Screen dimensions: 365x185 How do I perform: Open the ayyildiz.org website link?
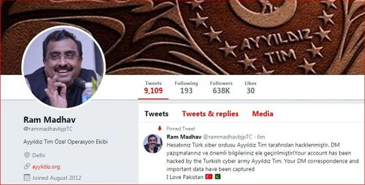point(46,167)
